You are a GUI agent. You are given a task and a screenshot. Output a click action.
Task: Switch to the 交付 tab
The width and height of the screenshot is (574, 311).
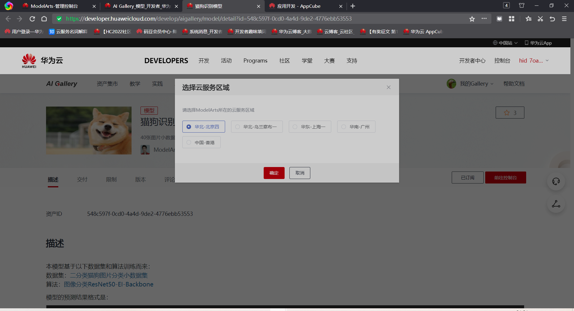coord(82,180)
